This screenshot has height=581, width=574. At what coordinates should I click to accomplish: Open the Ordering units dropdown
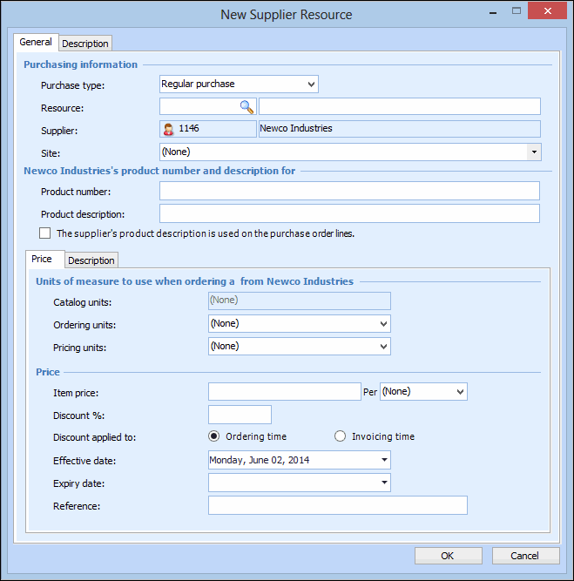(x=383, y=324)
